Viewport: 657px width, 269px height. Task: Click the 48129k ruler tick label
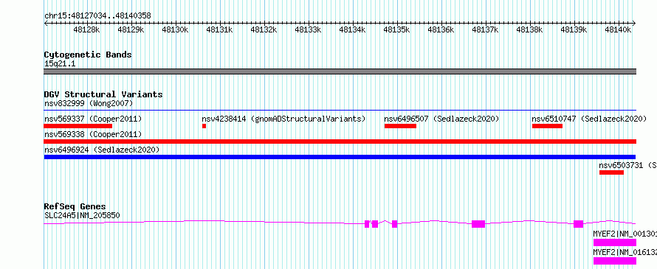(x=131, y=30)
